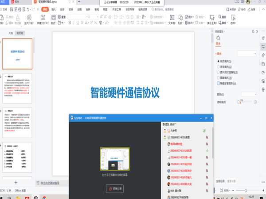This screenshot has width=266, height=199.
Task: Select picture or texture fill radio option (P)
Action: coord(218,72)
